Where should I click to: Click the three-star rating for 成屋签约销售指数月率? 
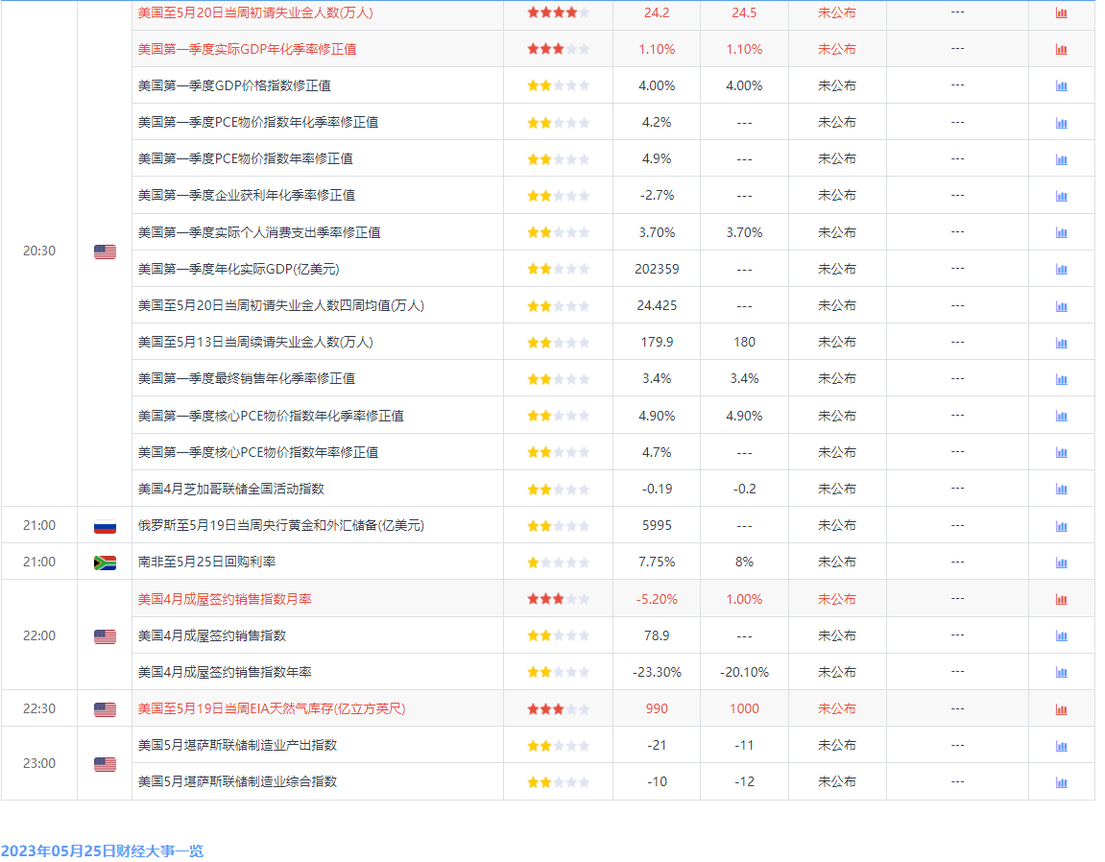pos(558,599)
